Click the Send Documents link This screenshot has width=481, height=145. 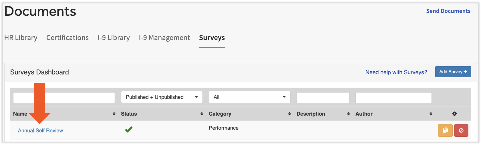[x=448, y=11]
